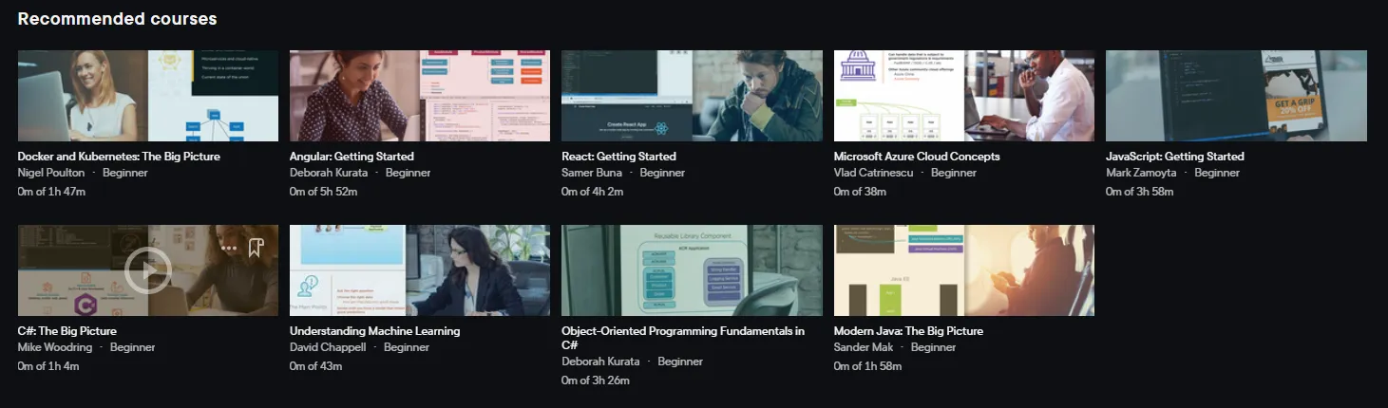Open Docker and Kubernetes: The Big Picture thumbnail
Screen dimensions: 1388x408
tap(148, 96)
